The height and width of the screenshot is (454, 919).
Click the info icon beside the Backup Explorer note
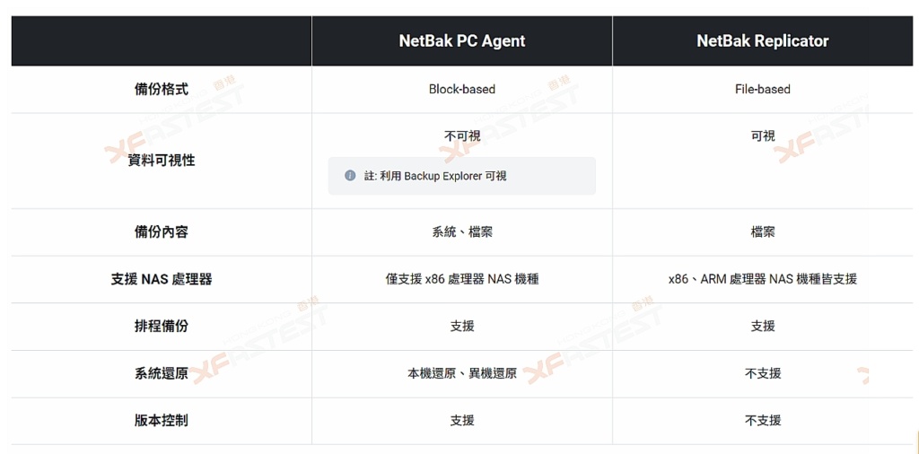[350, 176]
